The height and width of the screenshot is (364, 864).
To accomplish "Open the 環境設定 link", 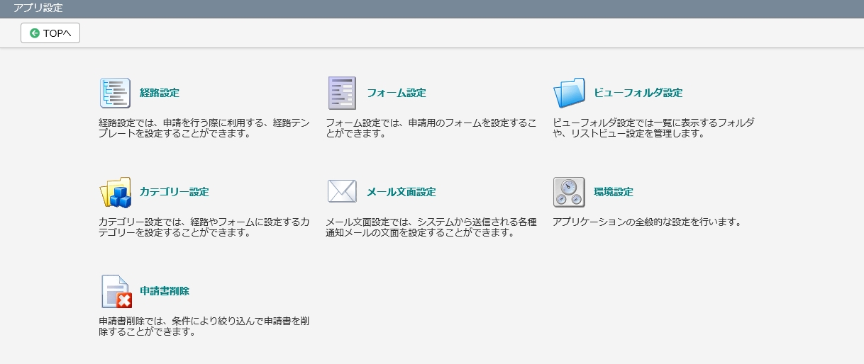I will click(x=613, y=192).
